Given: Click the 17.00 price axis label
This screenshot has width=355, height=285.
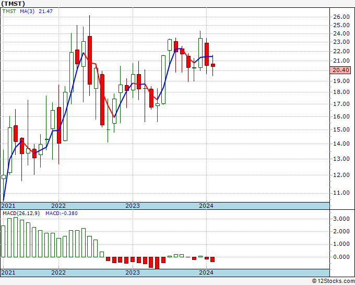Looking at the screenshot, I should click(341, 104).
